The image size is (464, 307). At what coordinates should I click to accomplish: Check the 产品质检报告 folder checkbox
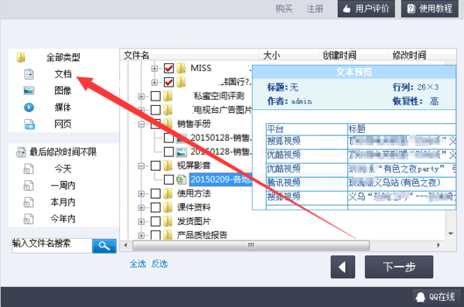point(155,235)
